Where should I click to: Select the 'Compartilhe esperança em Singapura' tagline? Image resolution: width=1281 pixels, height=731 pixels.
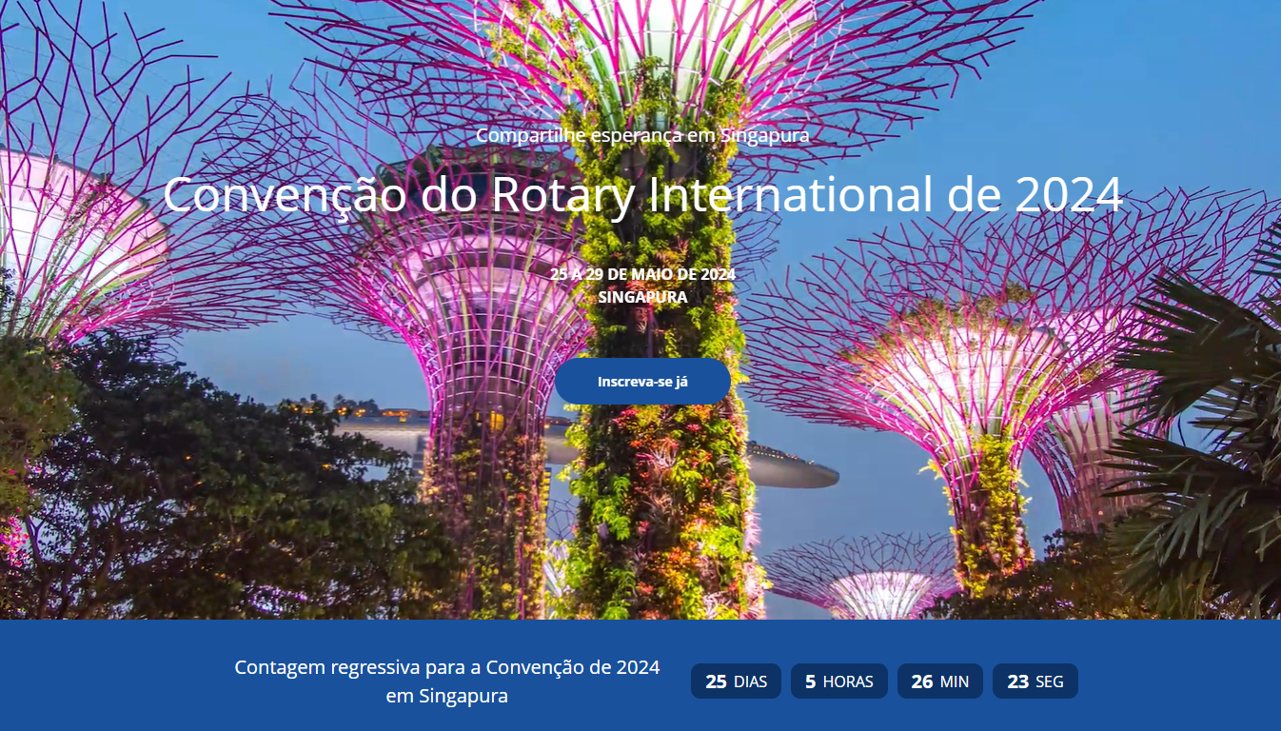(x=643, y=135)
